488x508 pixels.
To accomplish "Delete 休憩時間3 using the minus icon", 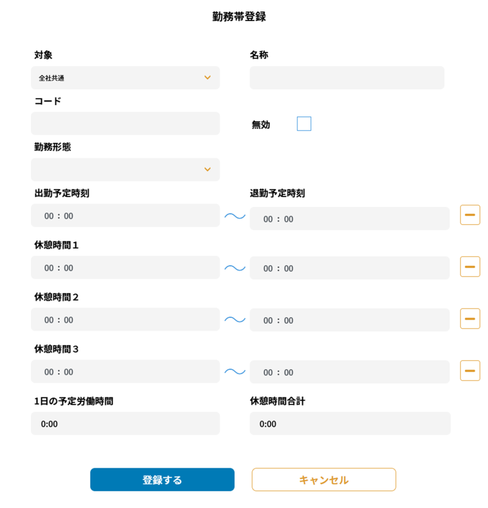I will pyautogui.click(x=470, y=371).
